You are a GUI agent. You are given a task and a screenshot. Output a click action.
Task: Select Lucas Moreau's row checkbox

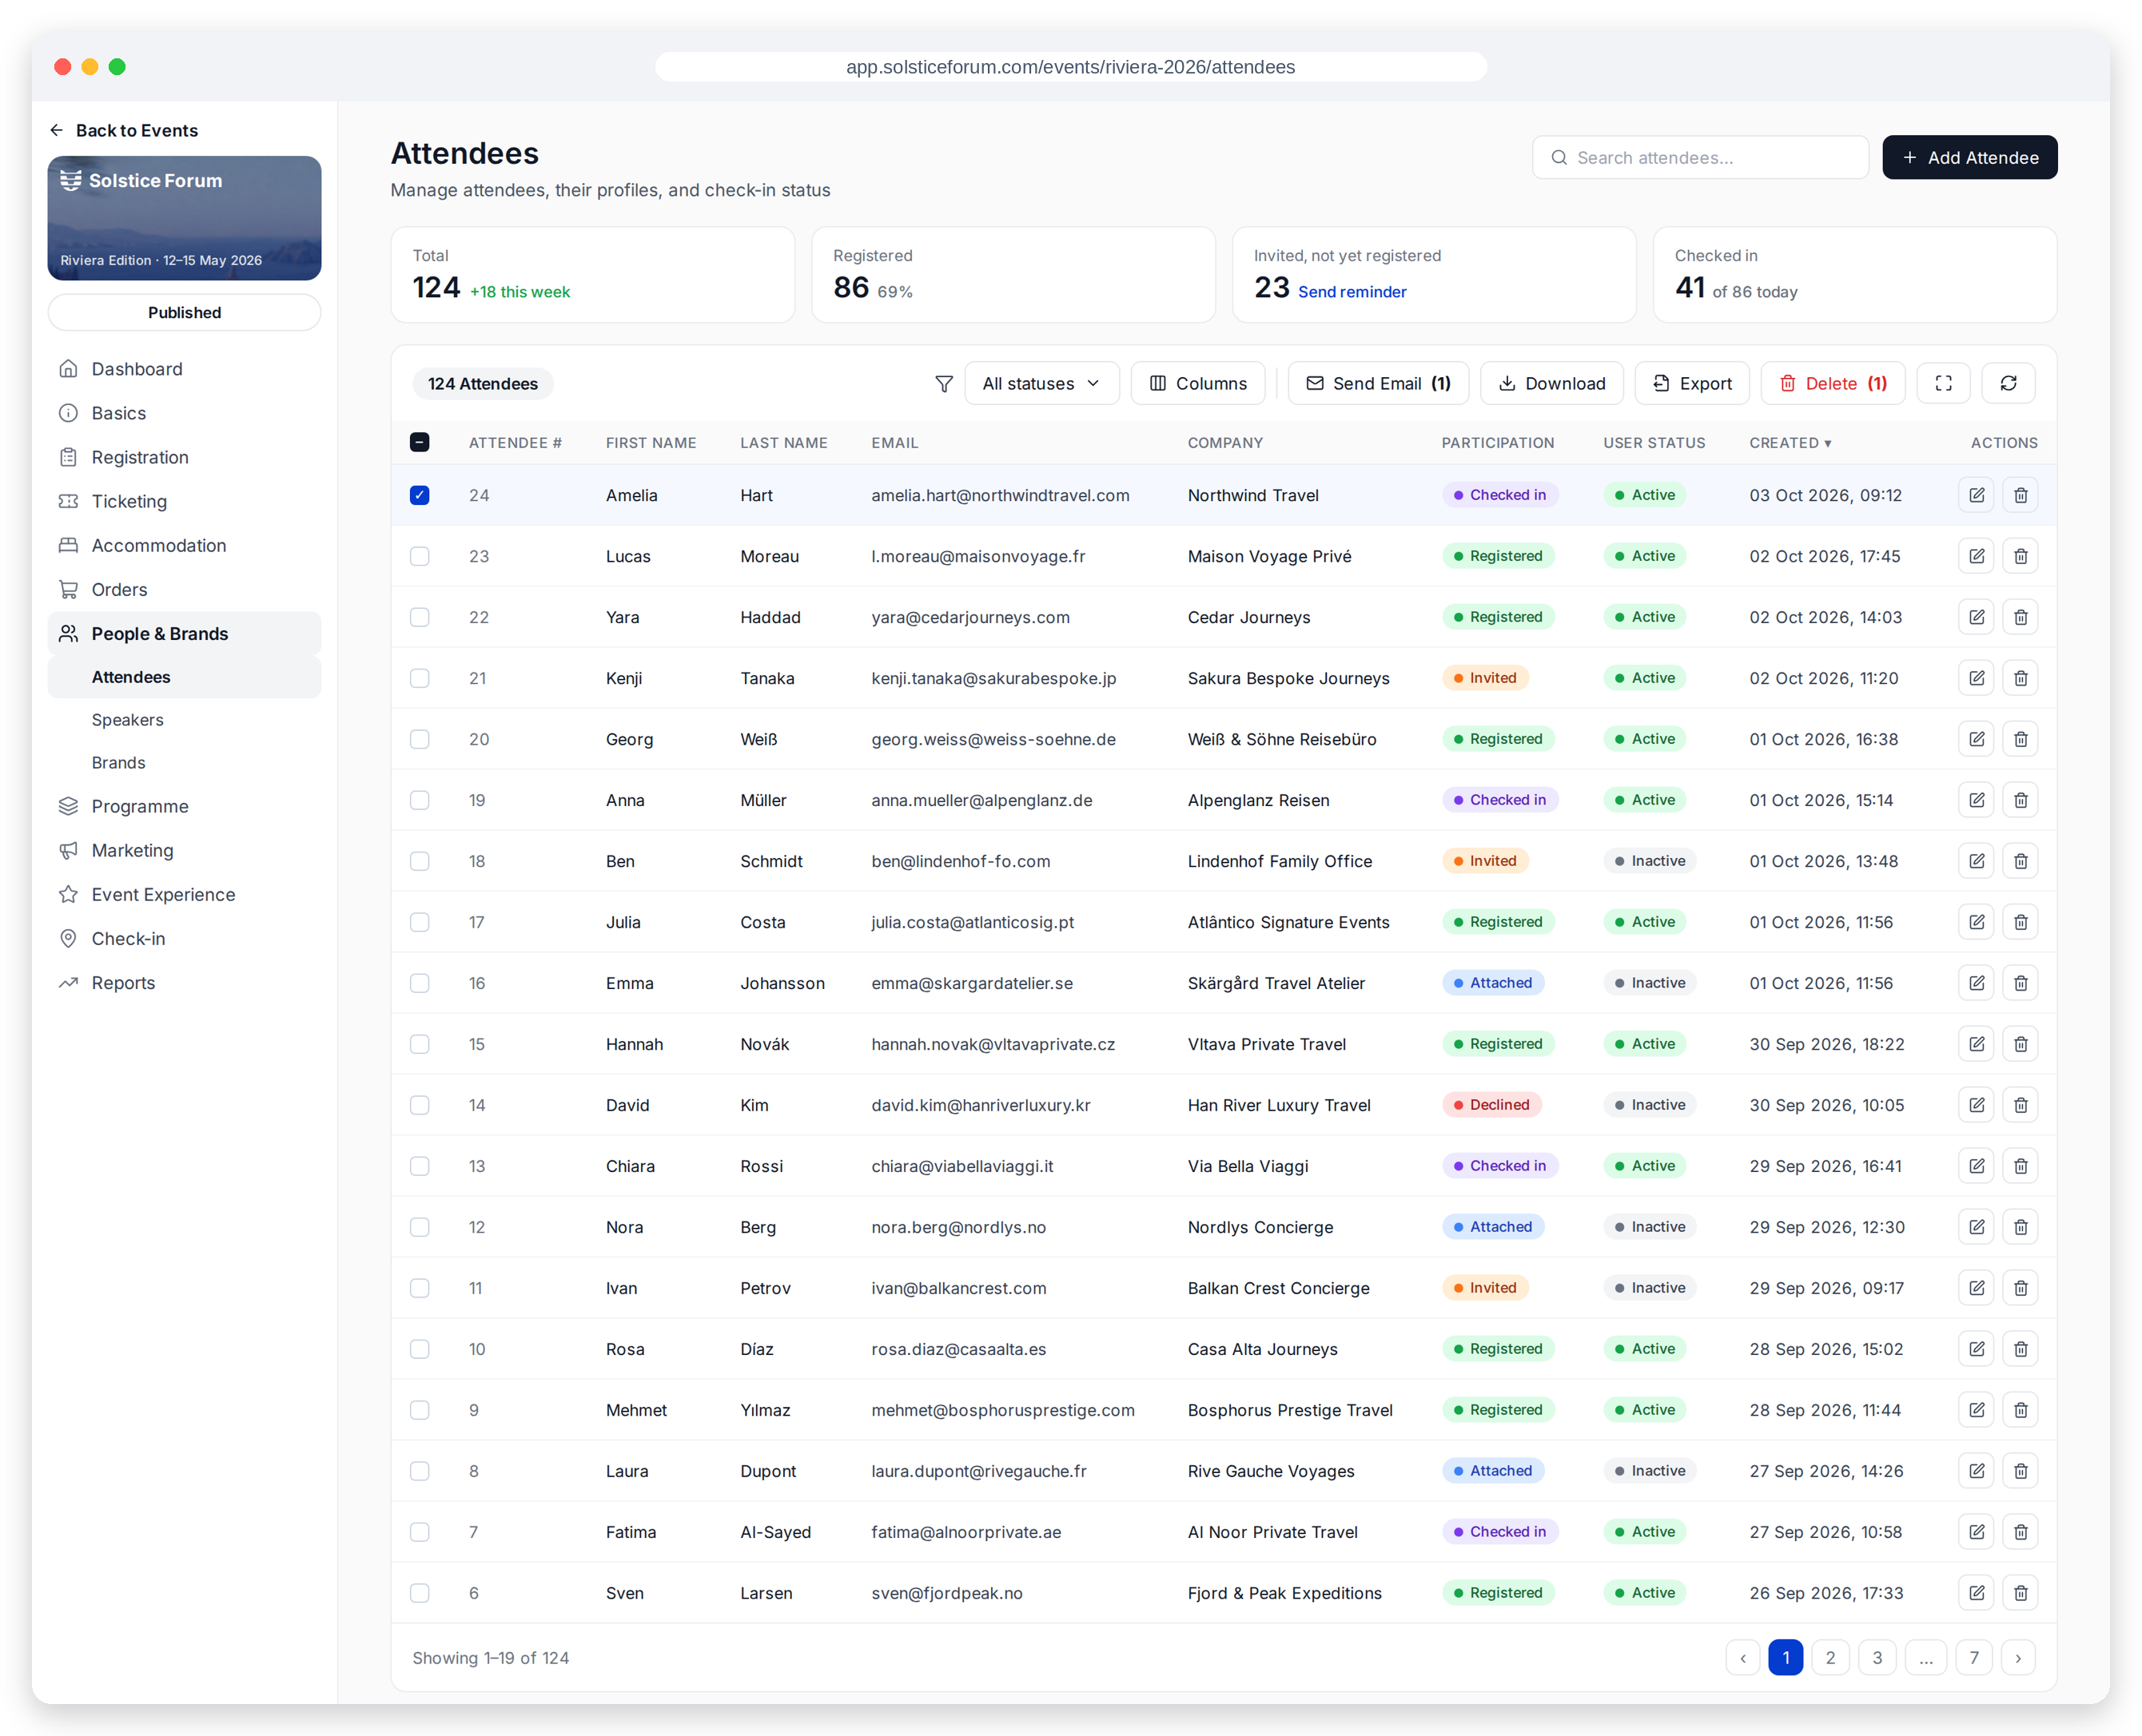419,556
